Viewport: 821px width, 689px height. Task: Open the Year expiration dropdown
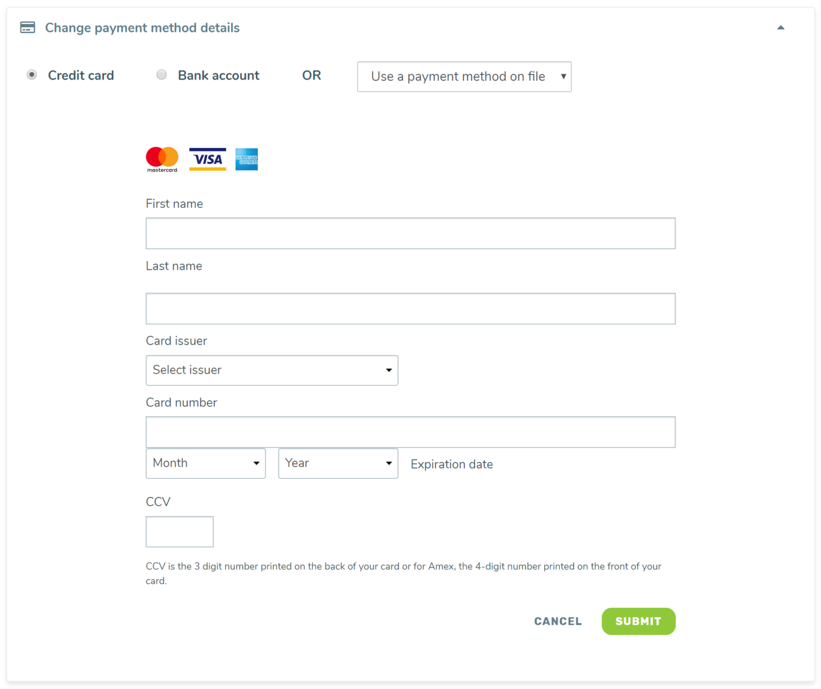(x=338, y=463)
